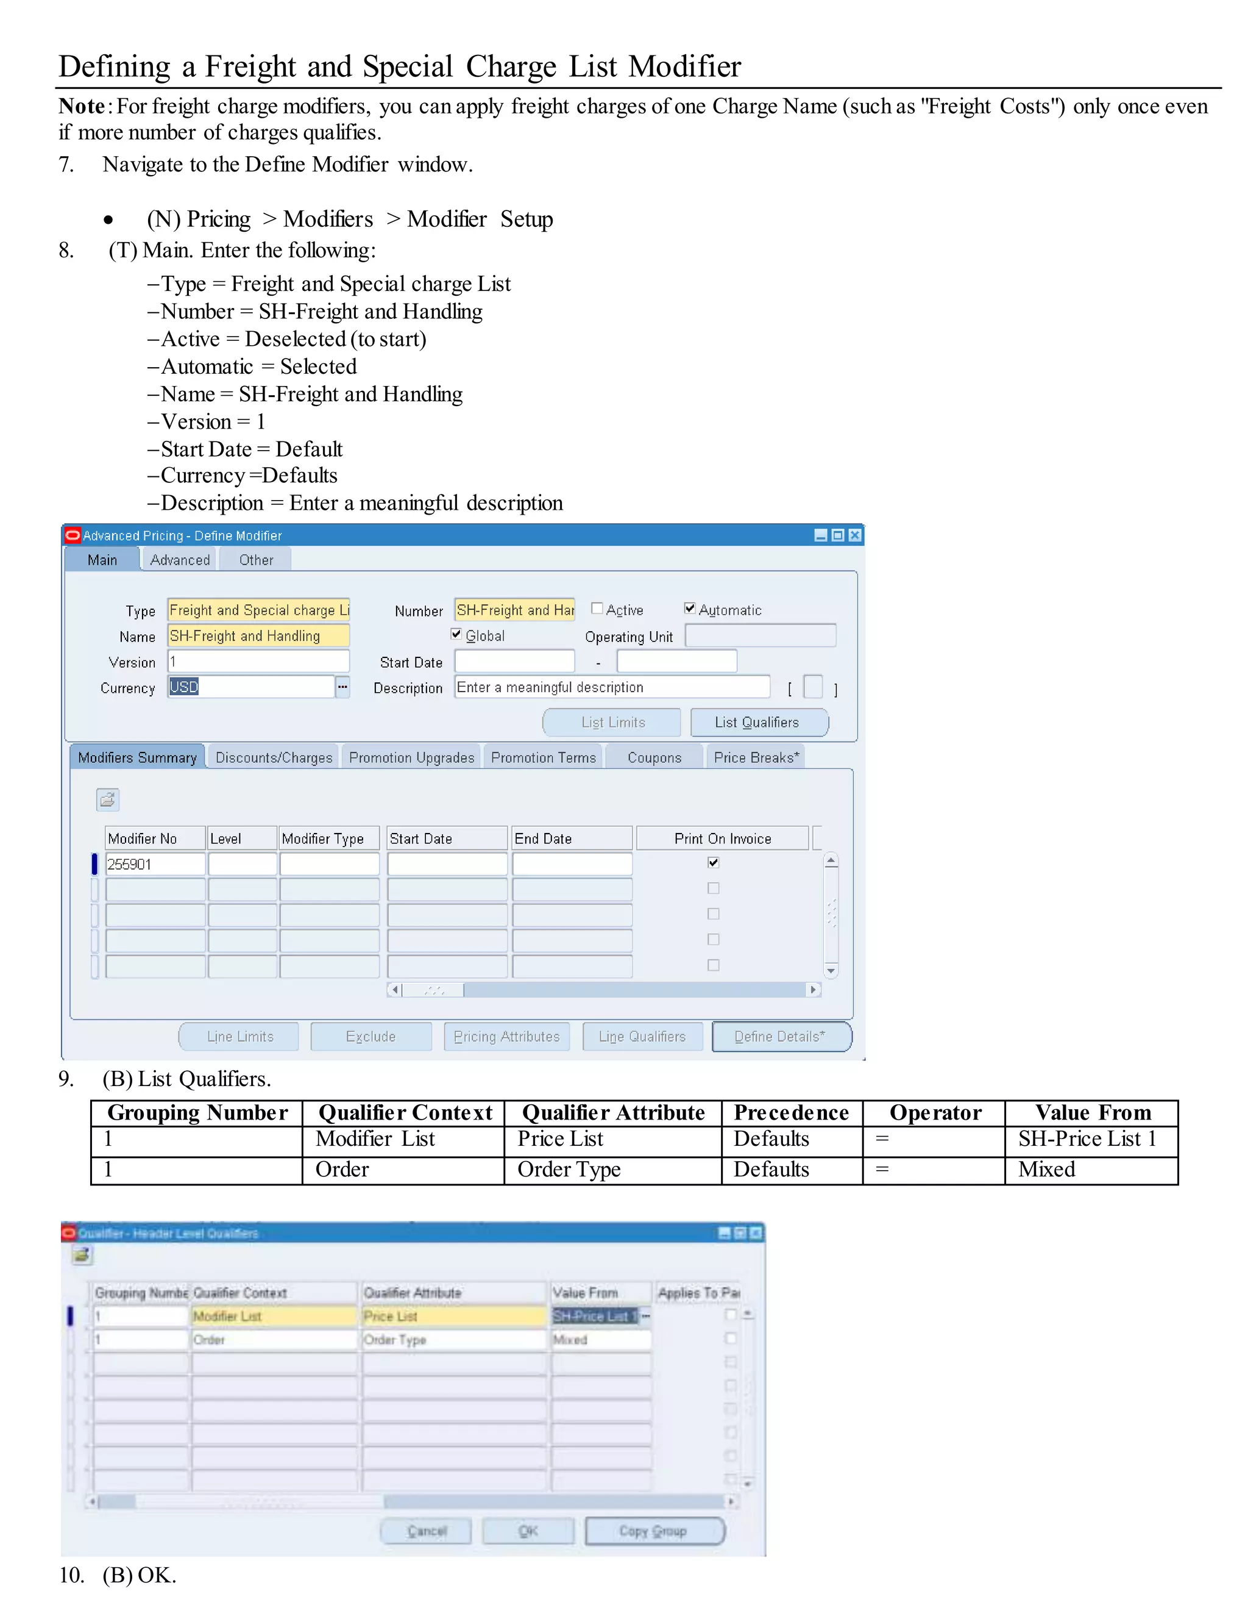
Task: Click the Level cell for modifier 255901
Action: [x=243, y=864]
